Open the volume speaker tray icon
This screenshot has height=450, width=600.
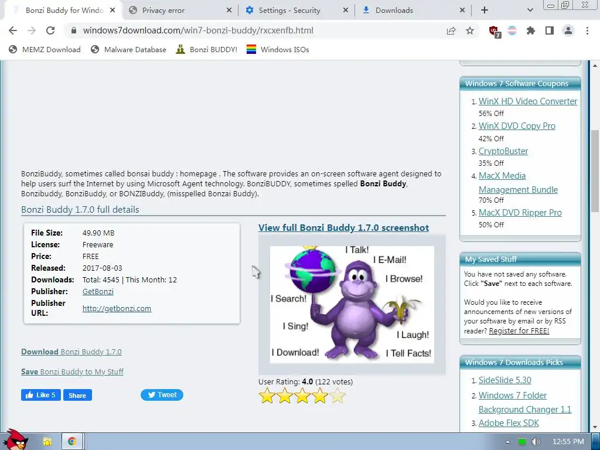coord(536,442)
